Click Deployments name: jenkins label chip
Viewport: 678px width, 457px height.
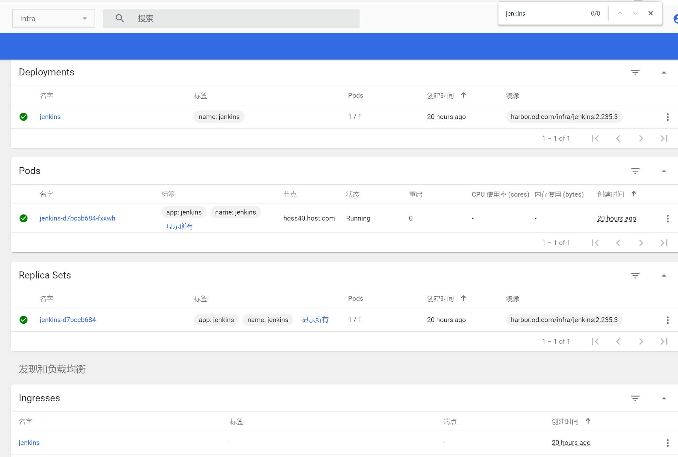coord(219,117)
